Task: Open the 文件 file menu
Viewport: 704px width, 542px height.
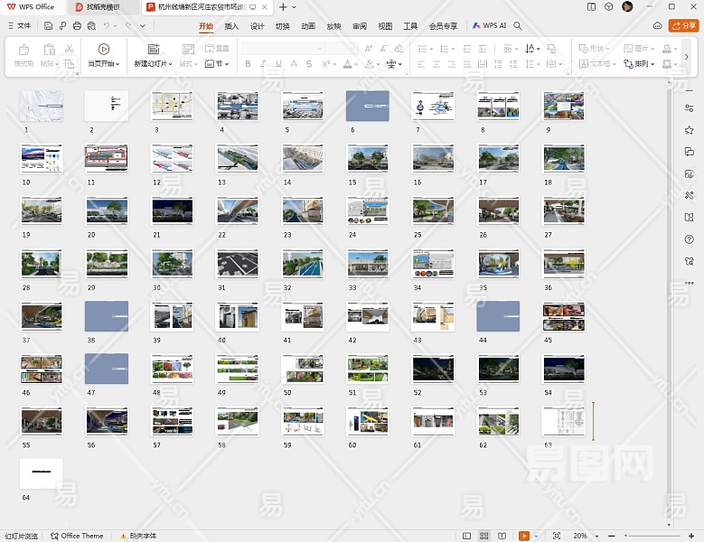Action: 18,26
